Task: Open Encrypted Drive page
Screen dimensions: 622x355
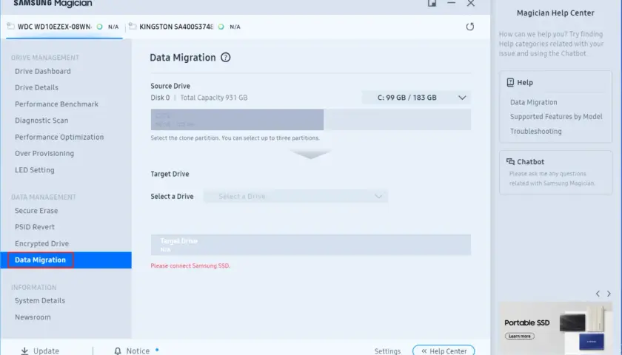Action: (x=41, y=243)
